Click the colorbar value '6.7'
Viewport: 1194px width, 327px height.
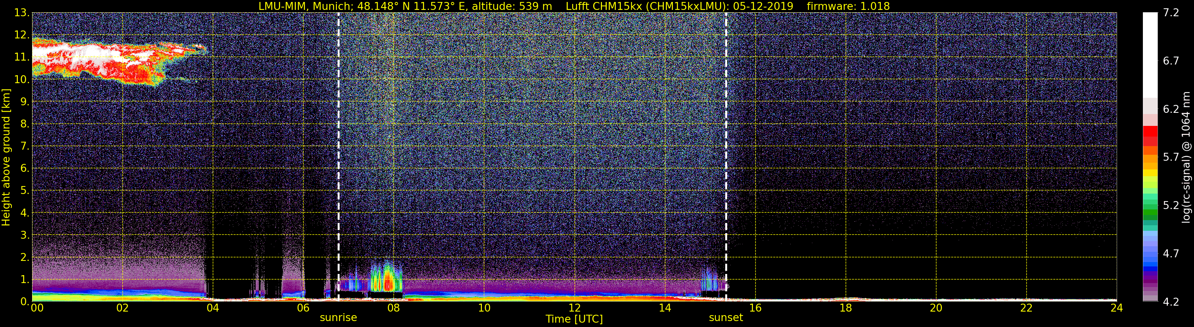[x=1171, y=61]
